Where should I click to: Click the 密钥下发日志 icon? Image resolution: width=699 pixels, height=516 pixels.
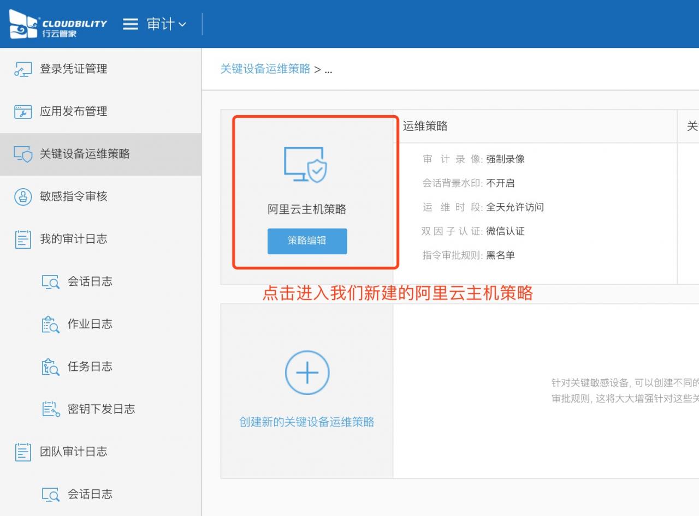pyautogui.click(x=51, y=410)
